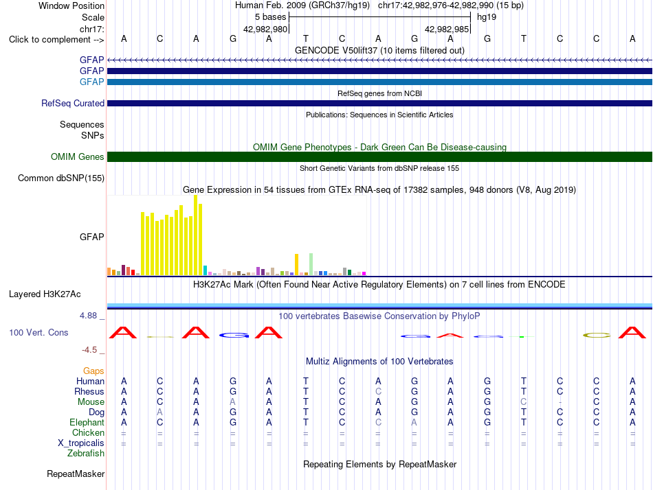This screenshot has height=490, width=653.
Task: Click the orange Gaps label
Action: [93, 371]
